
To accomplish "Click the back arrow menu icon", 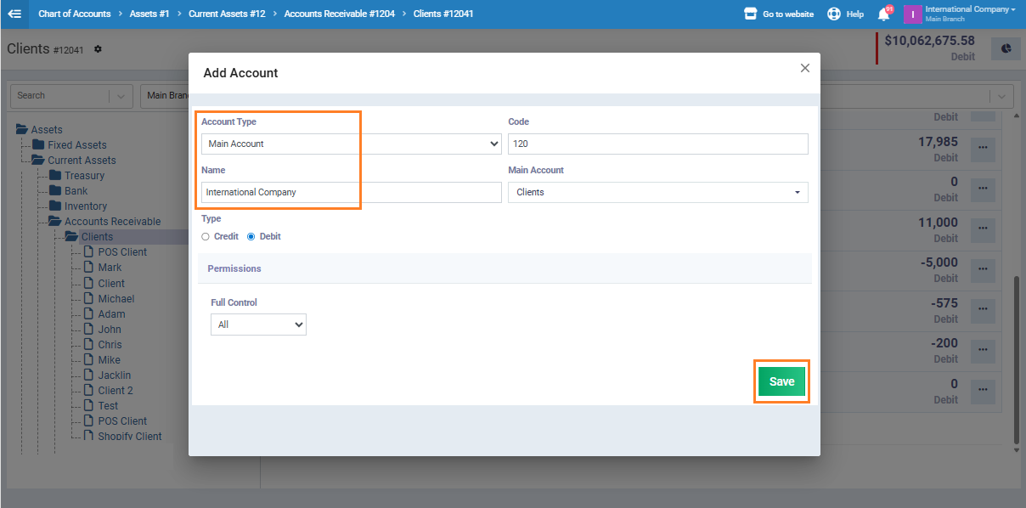I will [14, 14].
